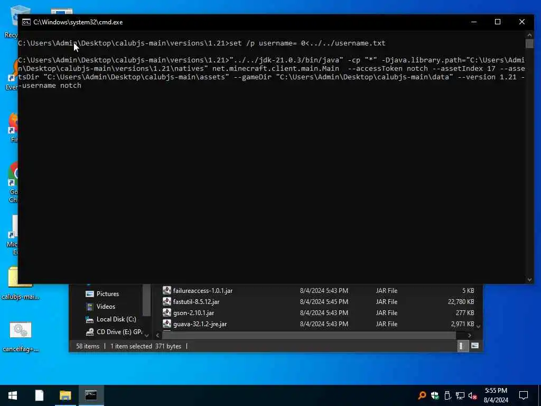Open the Windows Security shield tray icon

[435, 395]
